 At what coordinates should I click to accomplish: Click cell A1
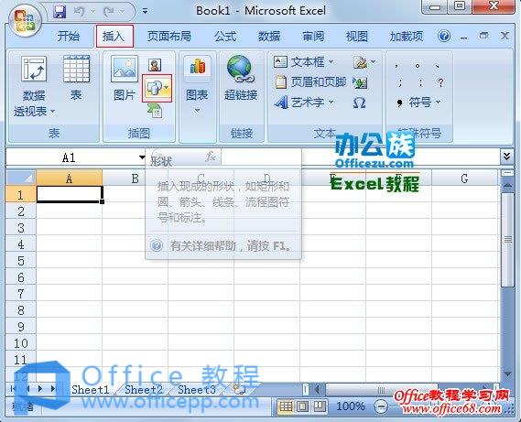[x=69, y=194]
